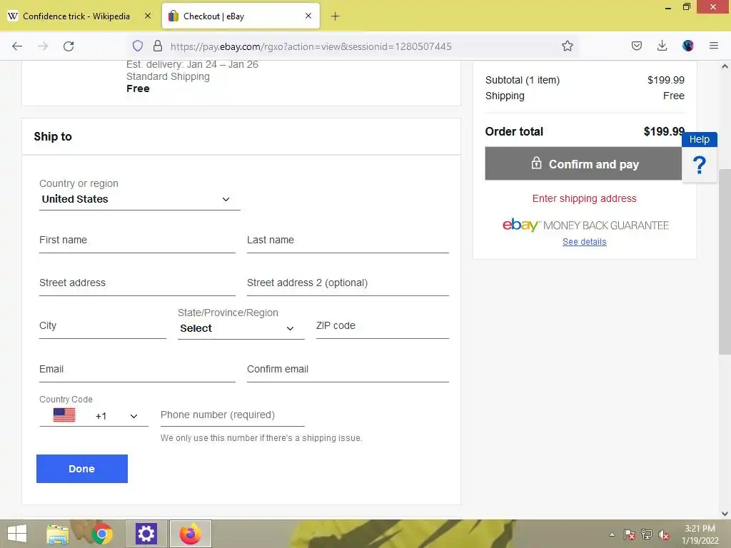Screen dimensions: 731x548
Task: Focus the Email field
Action: click(137, 370)
